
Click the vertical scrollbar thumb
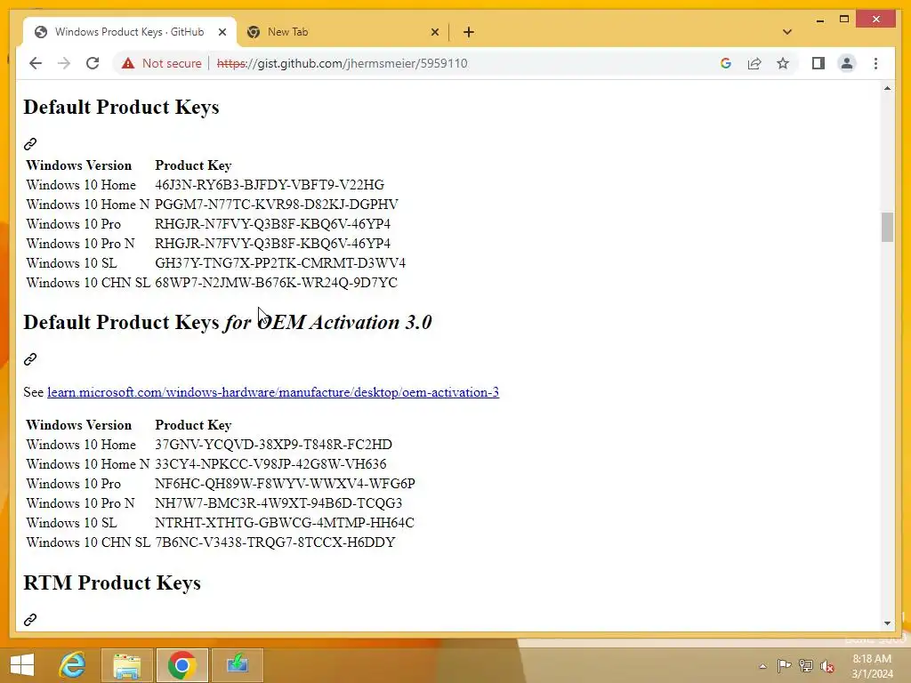887,227
